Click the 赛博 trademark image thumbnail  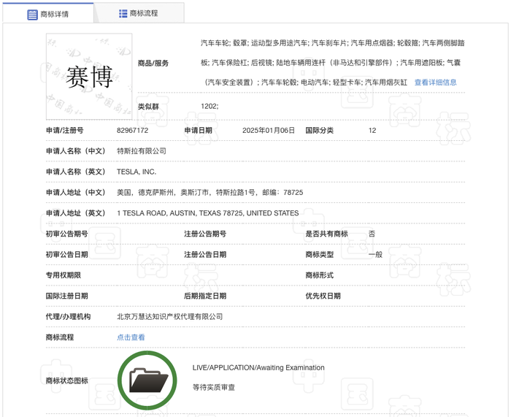89,77
